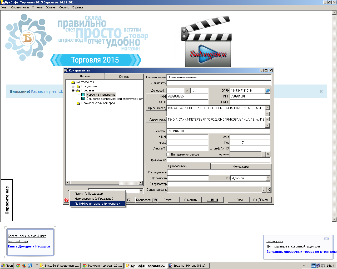
Task: Click the red question mark help icon
Action: (67, 200)
